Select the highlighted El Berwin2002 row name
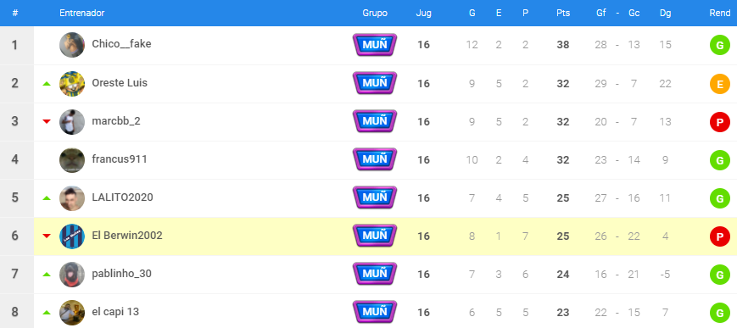Viewport: 737px width, 328px height. [x=127, y=236]
